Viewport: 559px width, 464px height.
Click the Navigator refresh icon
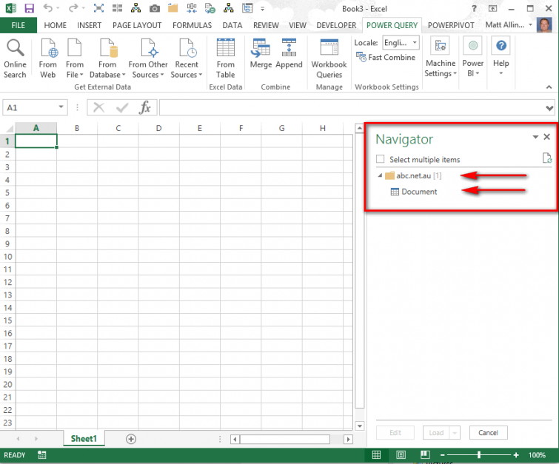(x=547, y=158)
